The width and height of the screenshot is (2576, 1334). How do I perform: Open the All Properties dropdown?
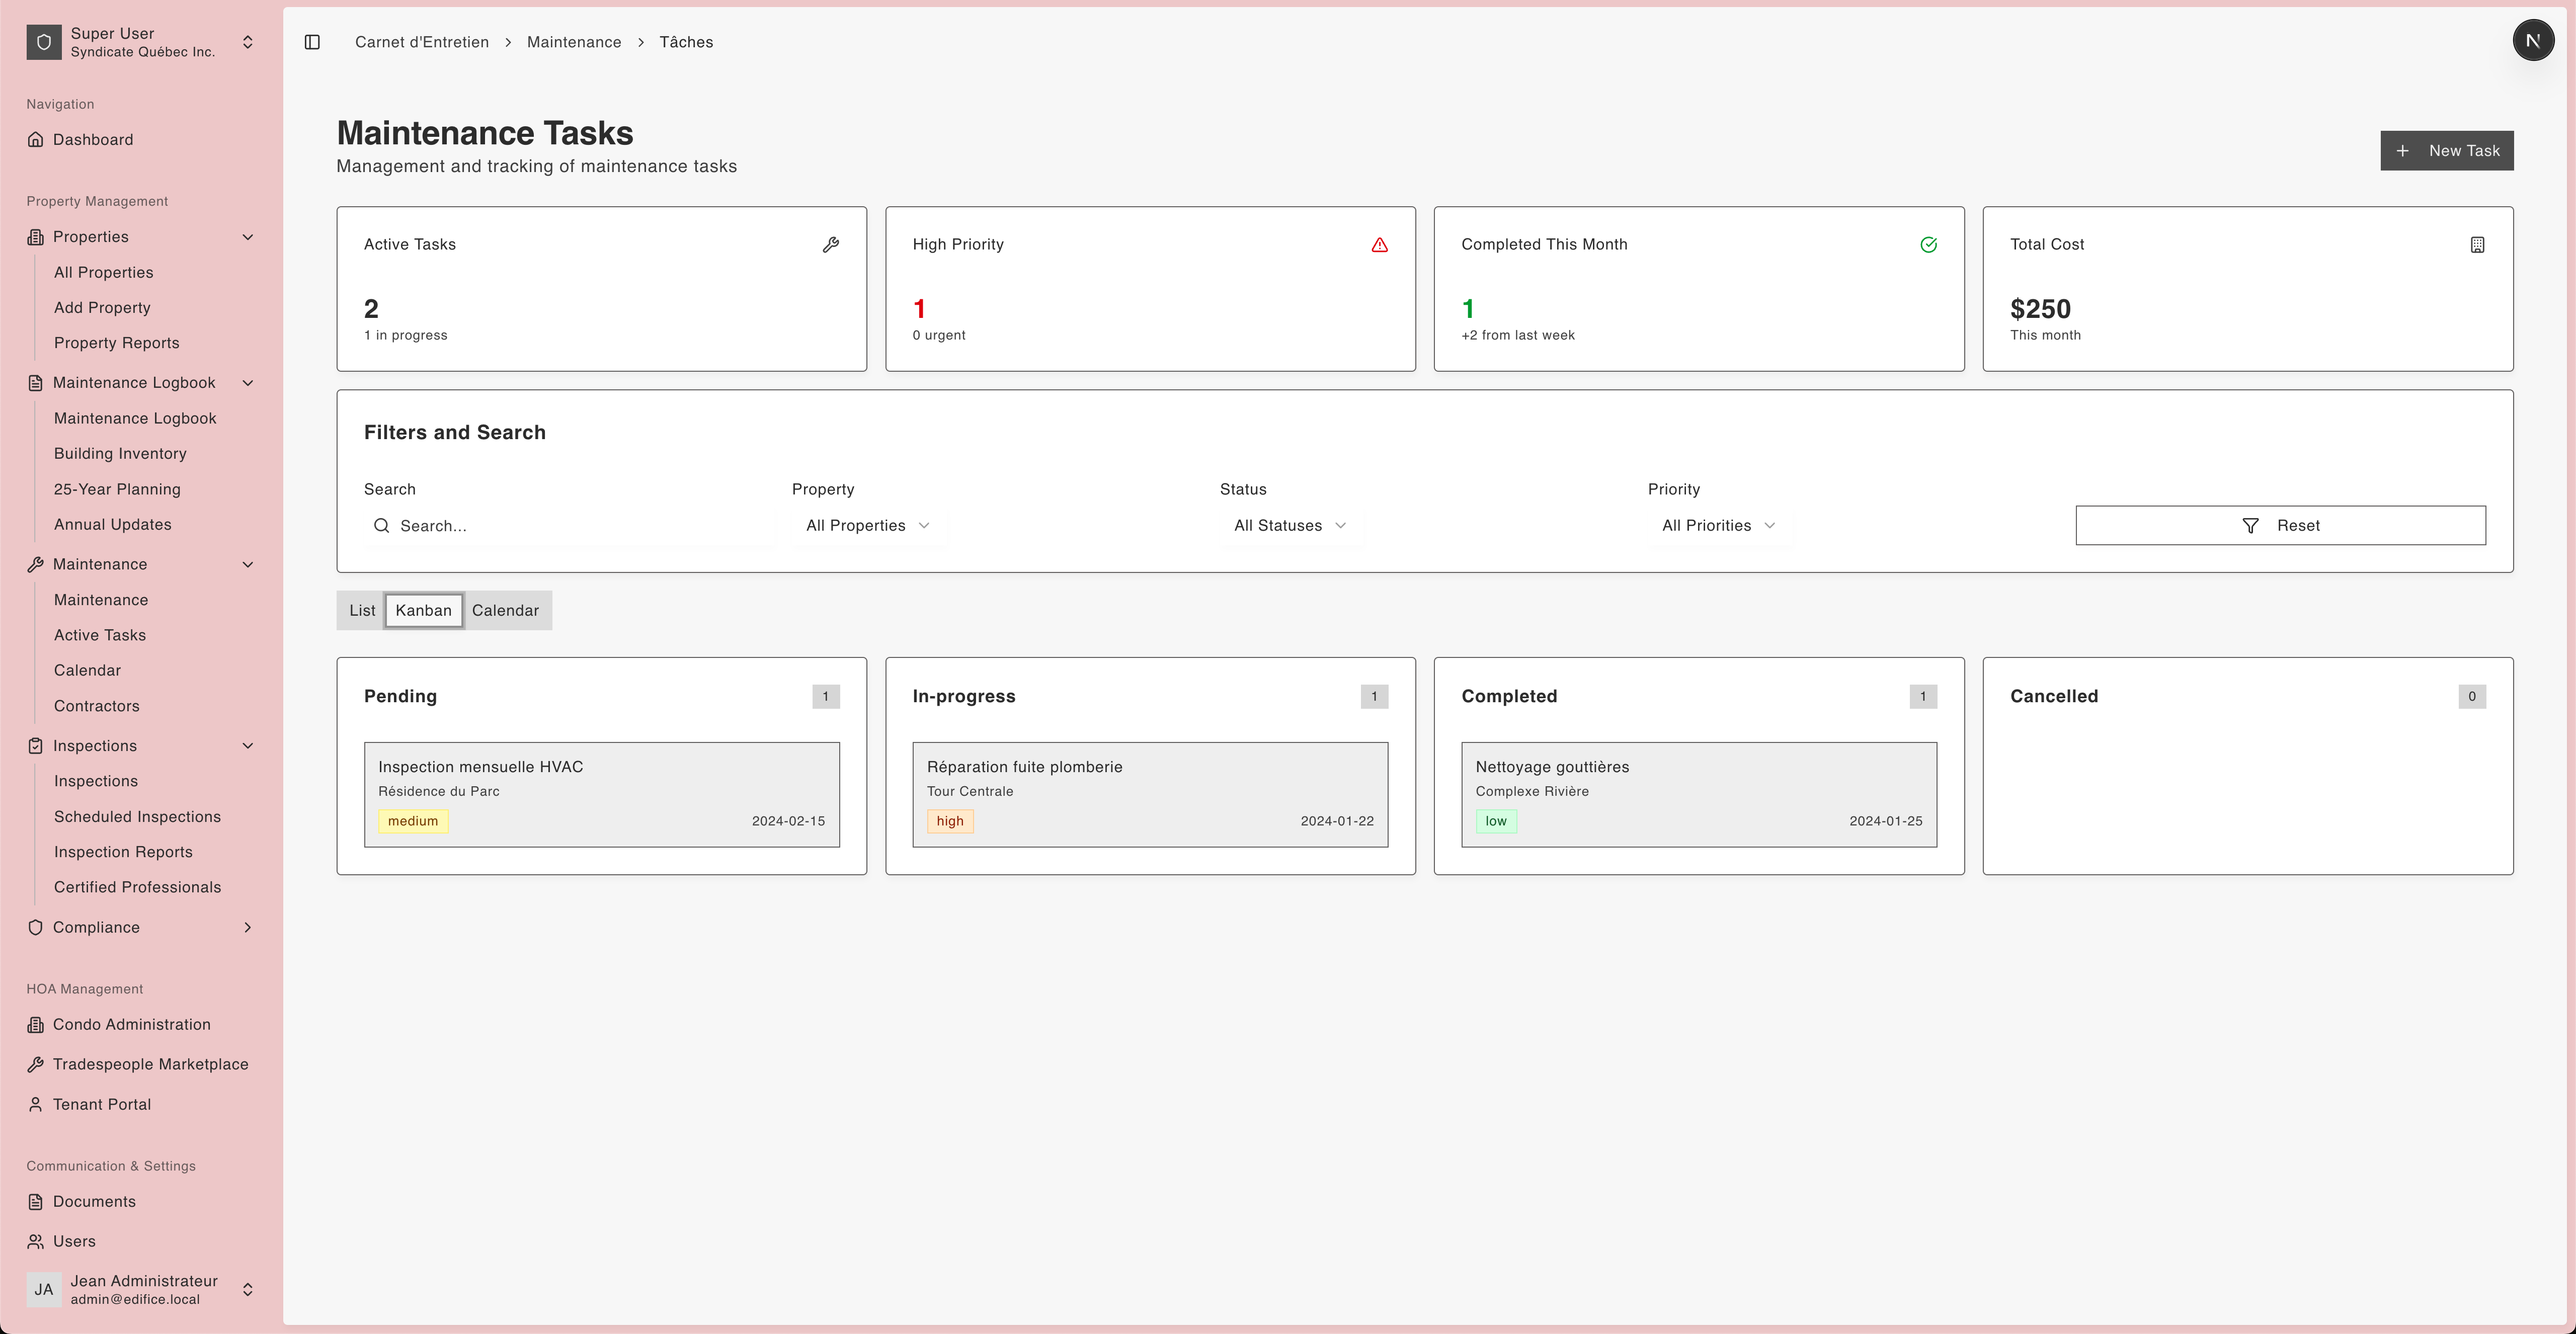coord(867,526)
